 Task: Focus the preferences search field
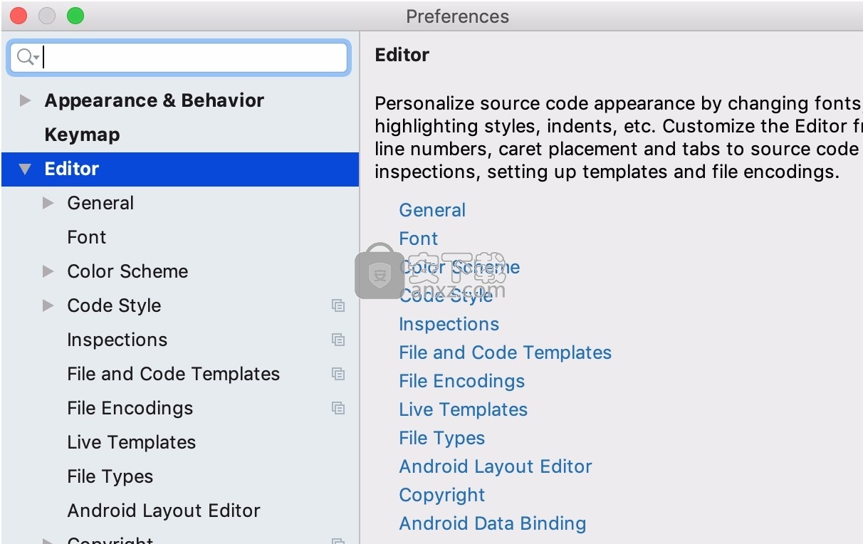click(192, 57)
